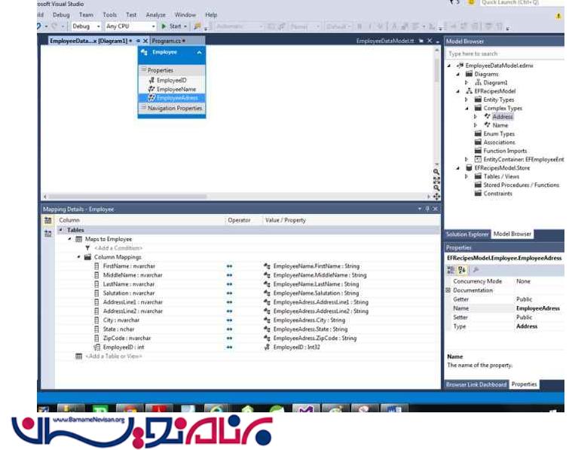Open the Analyze menu

(155, 14)
